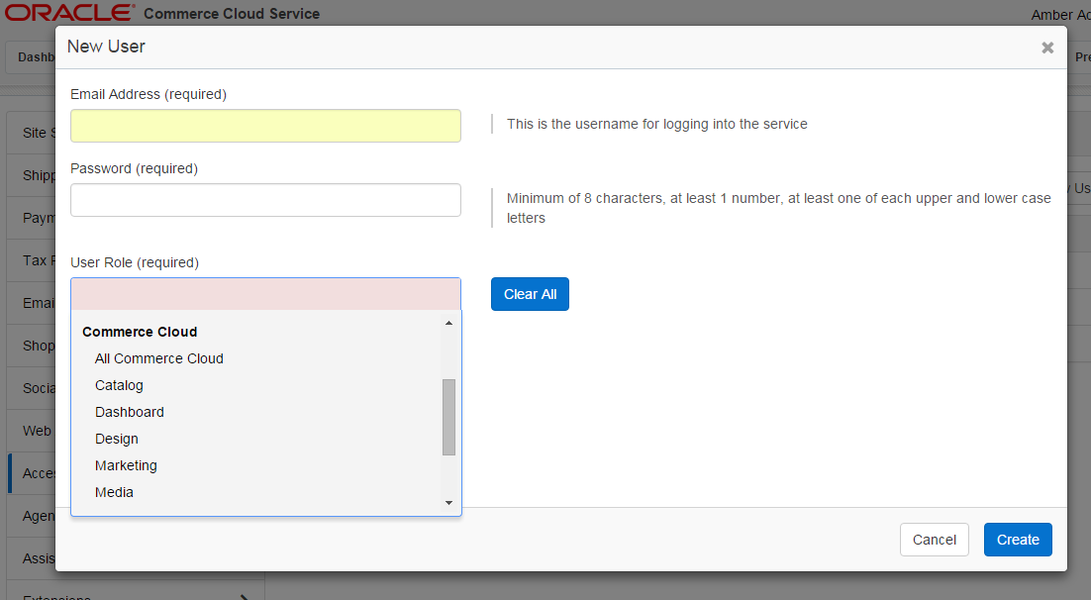Select the Design role option

[117, 439]
